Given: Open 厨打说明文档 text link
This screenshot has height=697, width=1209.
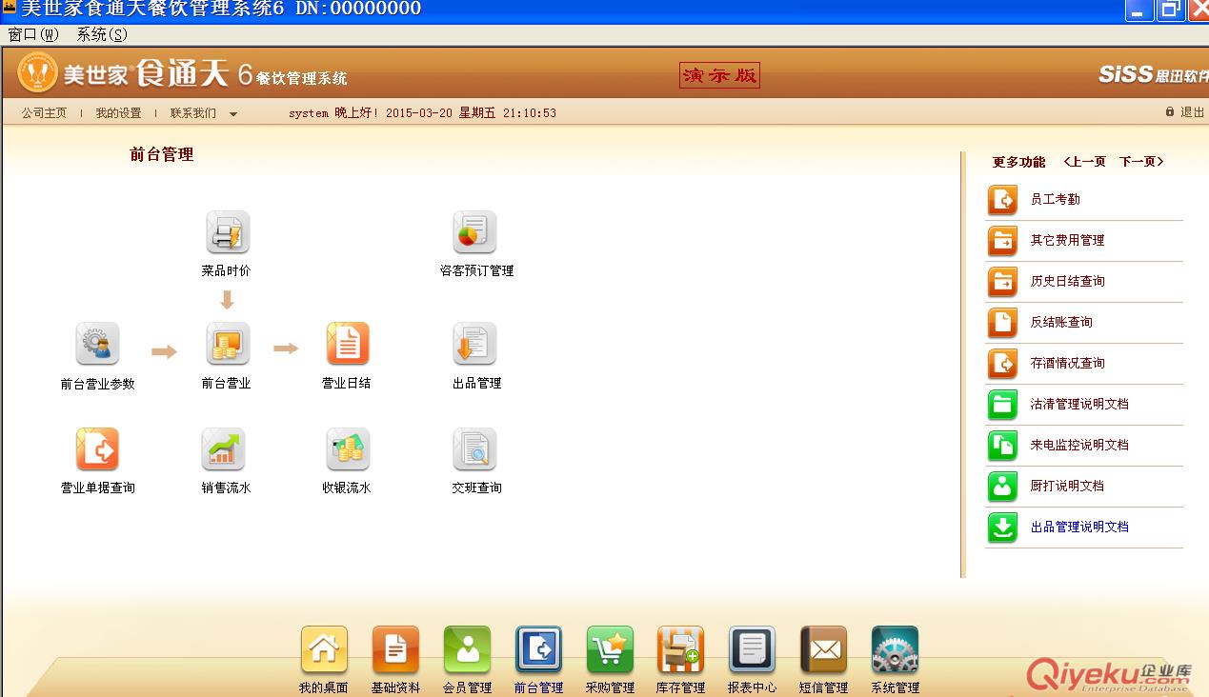Looking at the screenshot, I should [x=1067, y=487].
